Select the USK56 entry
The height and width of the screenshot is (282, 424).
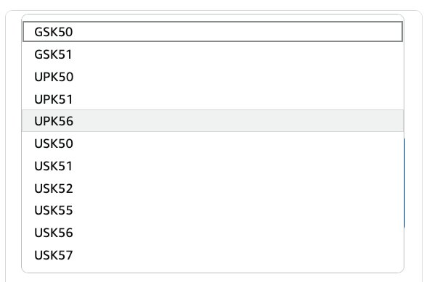pyautogui.click(x=213, y=233)
